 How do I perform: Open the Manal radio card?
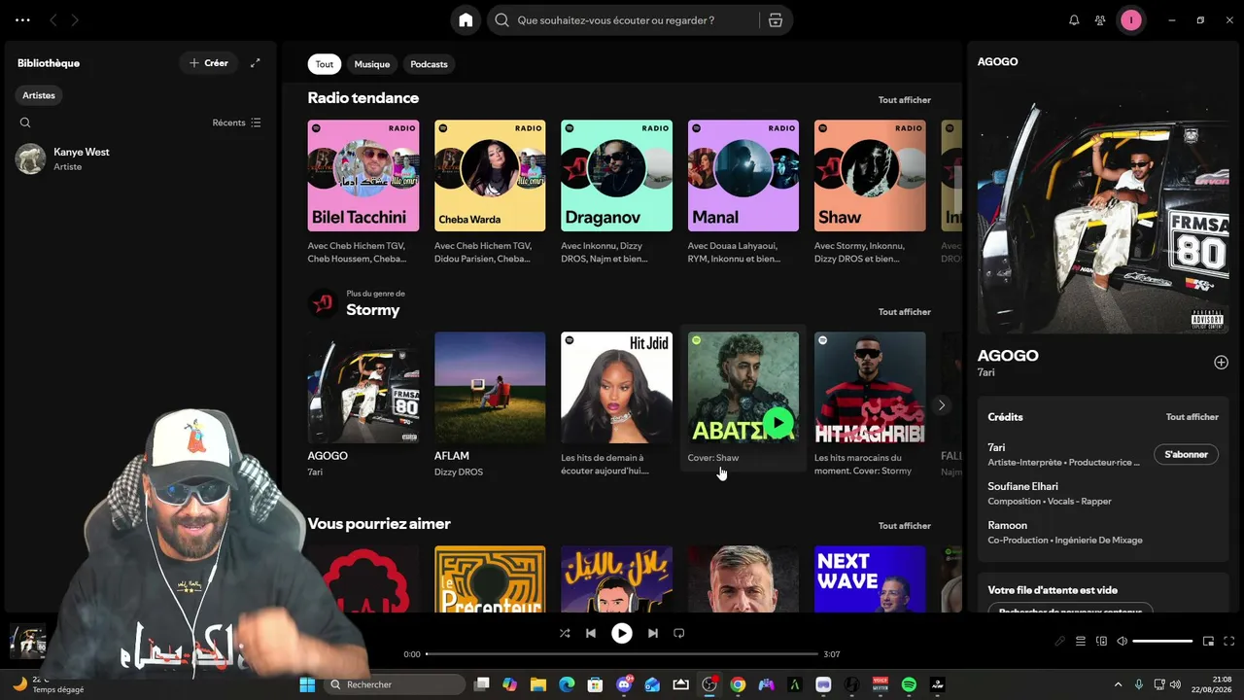[743, 176]
